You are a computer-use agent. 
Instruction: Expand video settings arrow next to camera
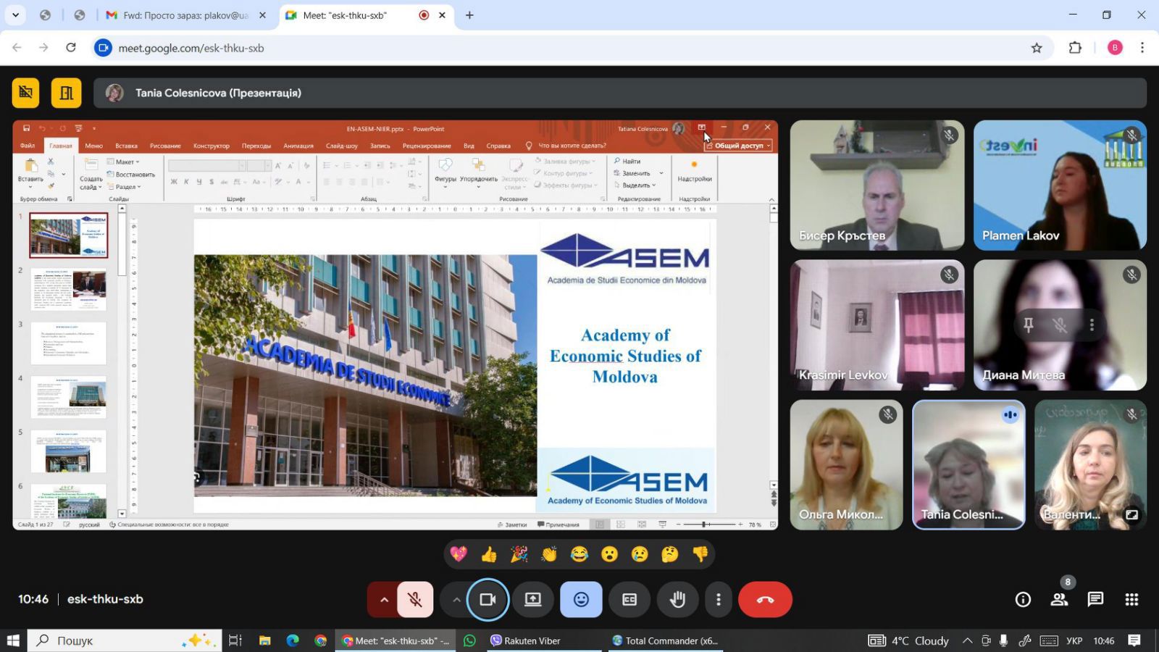click(x=456, y=599)
